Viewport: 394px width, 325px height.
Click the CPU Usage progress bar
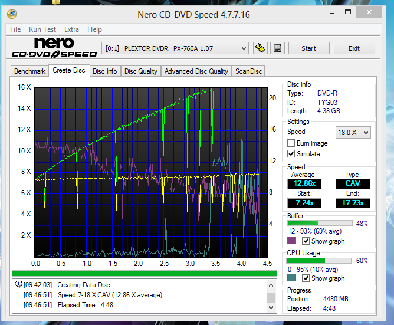tap(319, 261)
